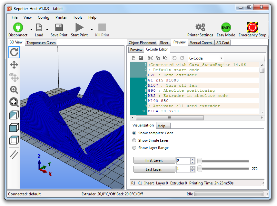Click the Save Print floppy icon
277x206 pixels.
click(59, 27)
